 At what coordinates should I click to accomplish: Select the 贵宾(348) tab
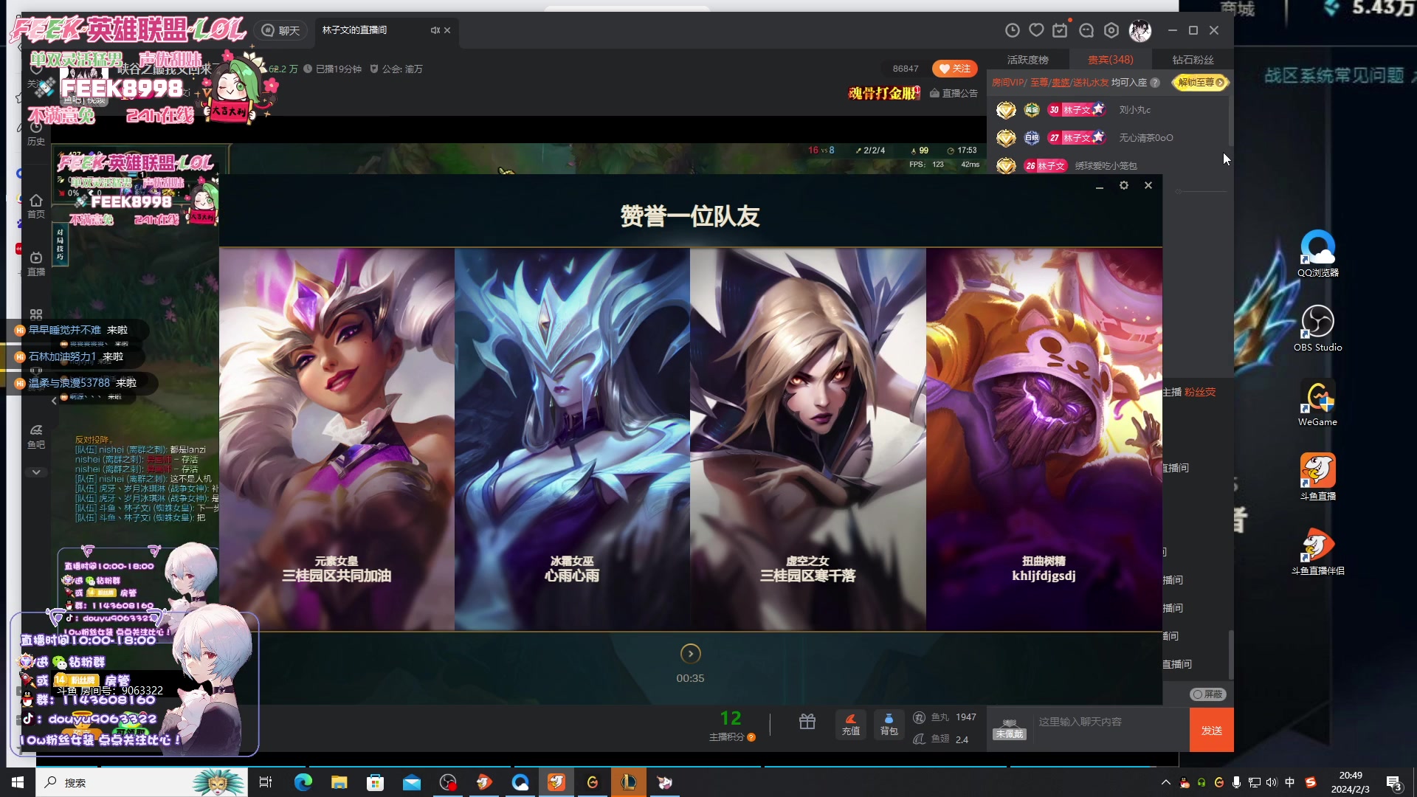(x=1110, y=60)
